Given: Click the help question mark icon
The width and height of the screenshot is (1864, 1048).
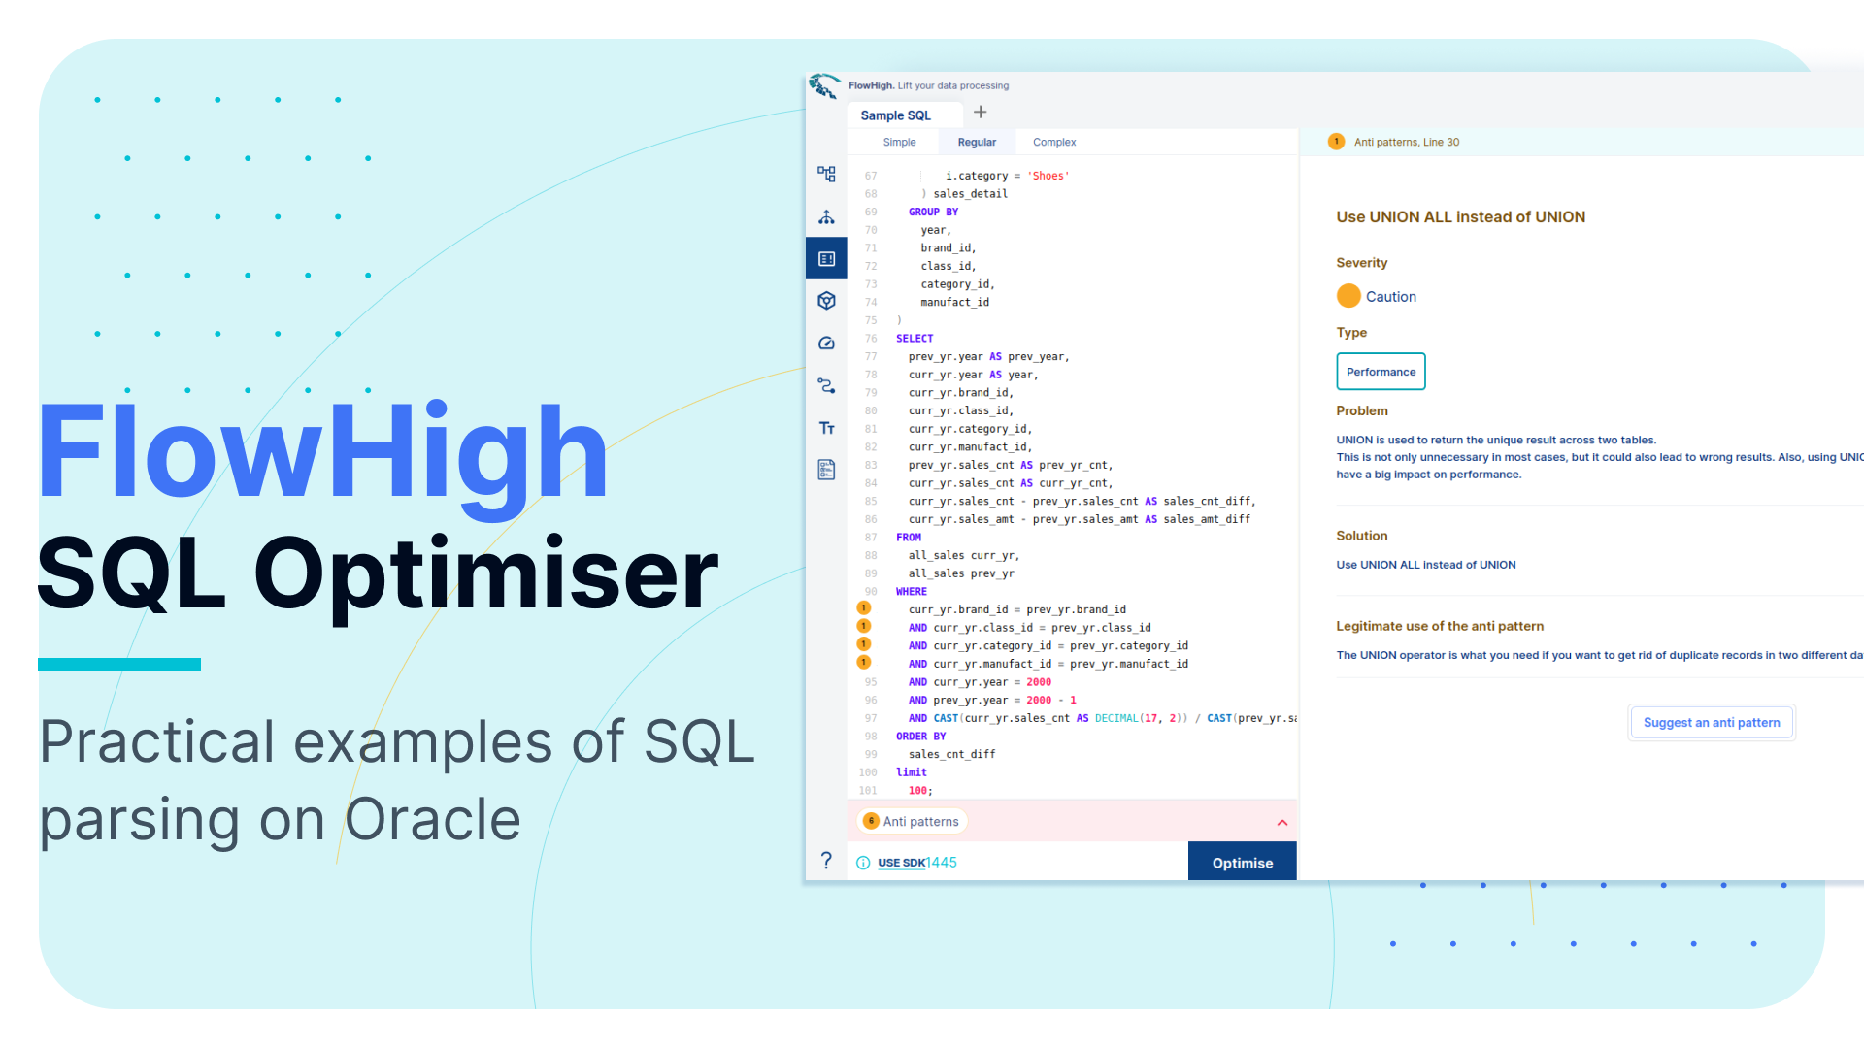Looking at the screenshot, I should pyautogui.click(x=826, y=861).
